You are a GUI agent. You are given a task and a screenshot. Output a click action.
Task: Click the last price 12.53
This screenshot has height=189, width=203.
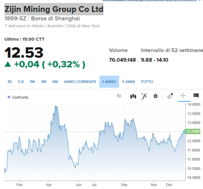(24, 53)
